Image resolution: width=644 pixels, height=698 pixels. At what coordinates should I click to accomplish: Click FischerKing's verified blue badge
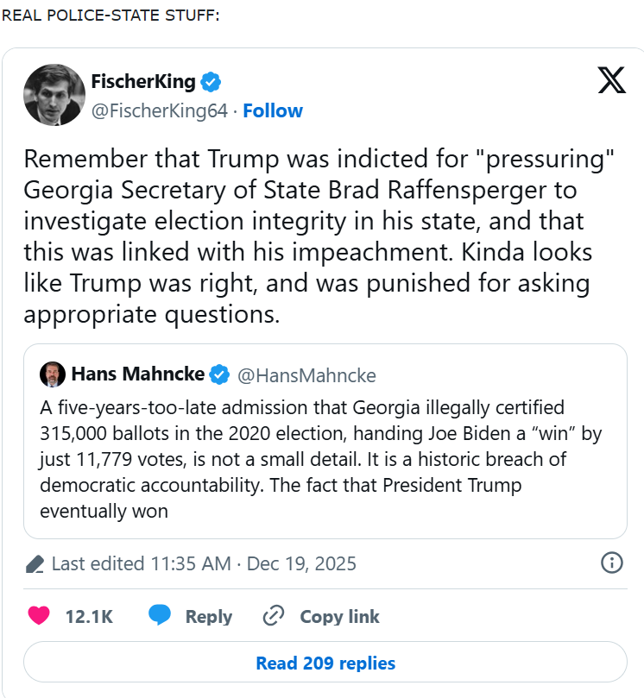pos(211,83)
